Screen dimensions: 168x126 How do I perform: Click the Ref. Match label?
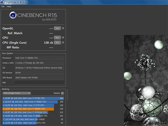tap(15, 33)
